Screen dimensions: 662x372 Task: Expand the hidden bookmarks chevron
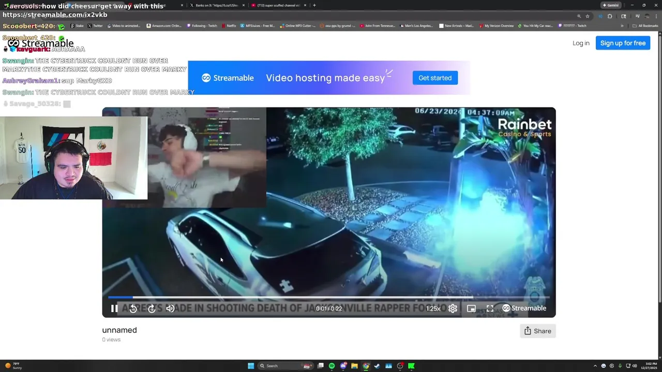tap(622, 26)
